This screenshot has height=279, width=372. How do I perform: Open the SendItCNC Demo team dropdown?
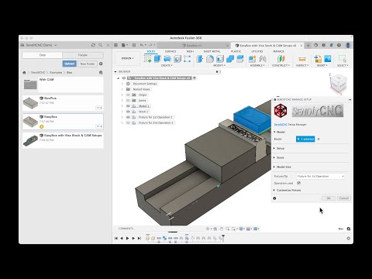pyautogui.click(x=41, y=45)
